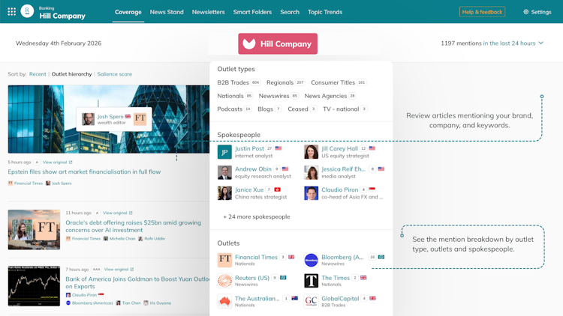This screenshot has width=563, height=316.
Task: Switch to the Coverage tab
Action: pos(128,12)
